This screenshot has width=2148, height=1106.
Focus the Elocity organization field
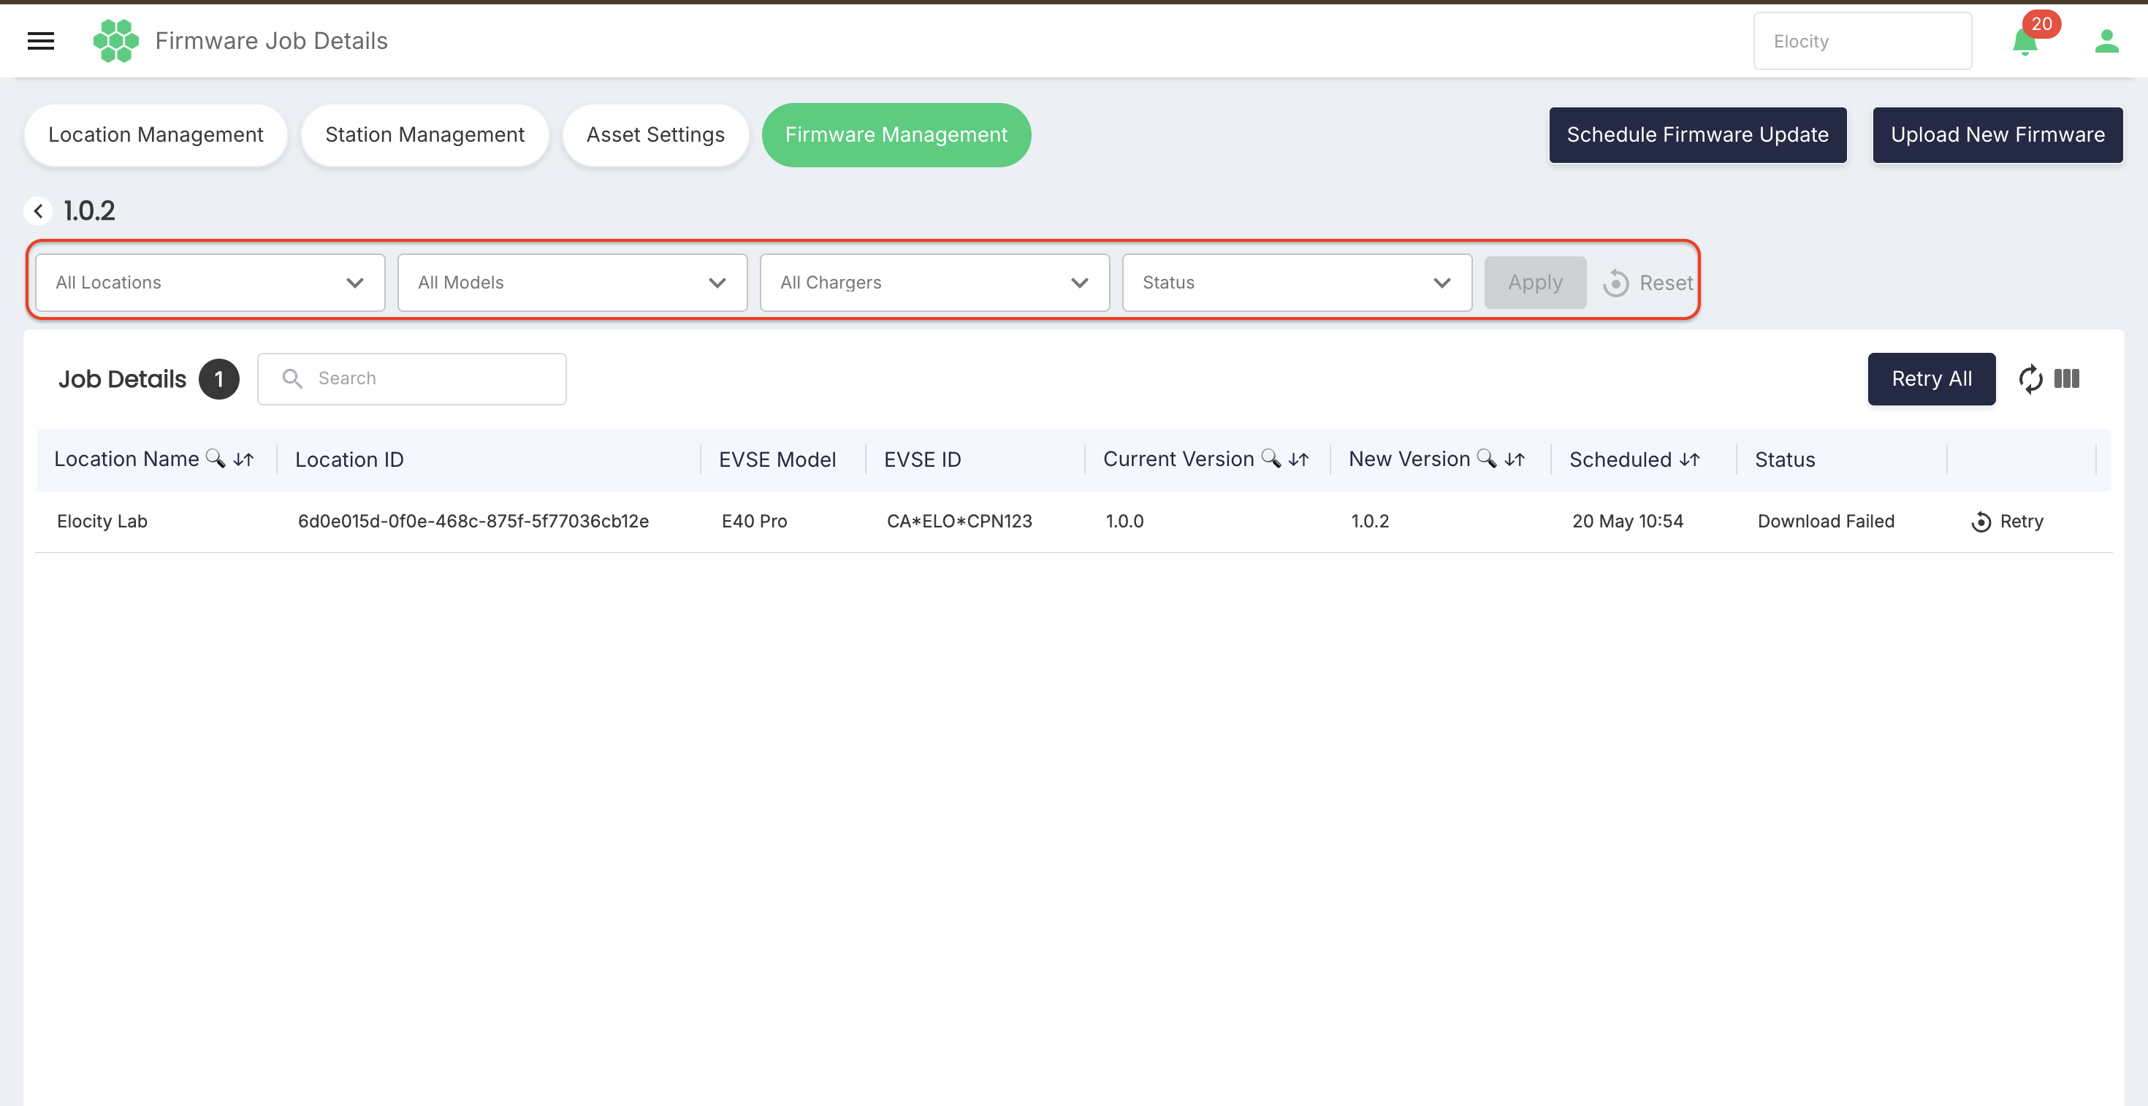1862,41
